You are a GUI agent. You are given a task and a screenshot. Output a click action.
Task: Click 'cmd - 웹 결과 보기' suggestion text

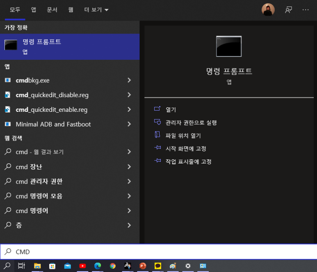point(40,152)
